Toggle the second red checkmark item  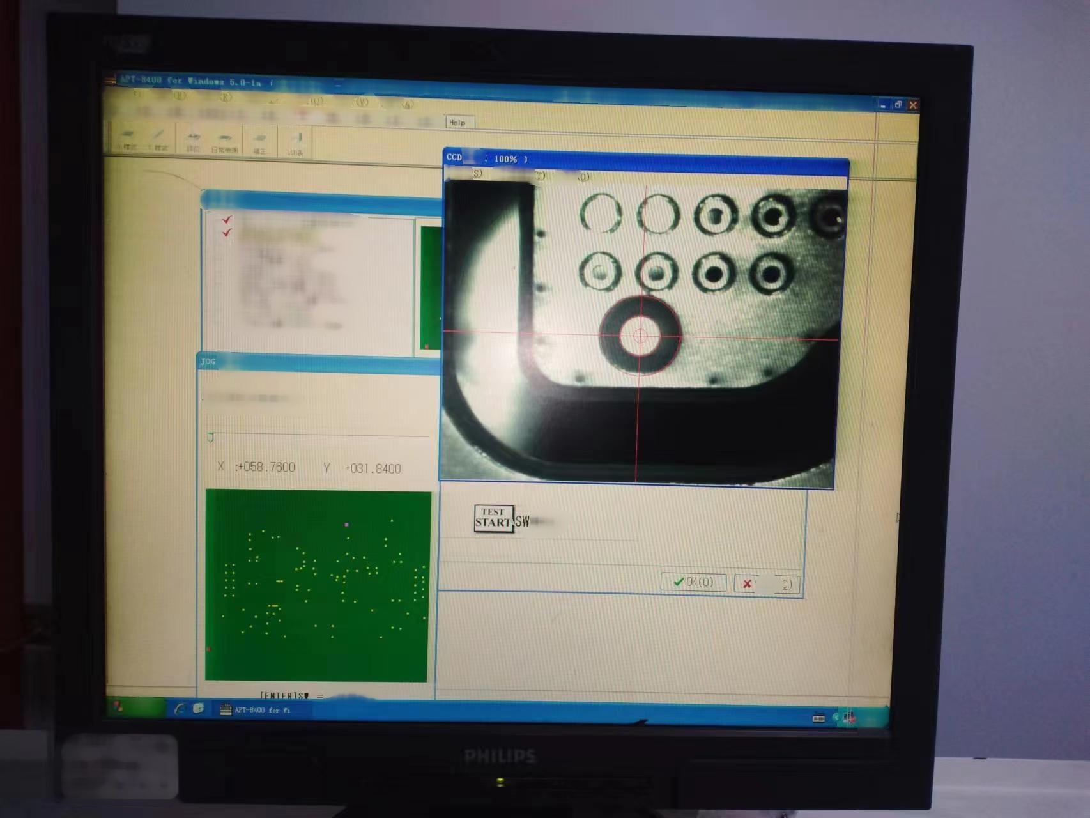click(x=226, y=232)
